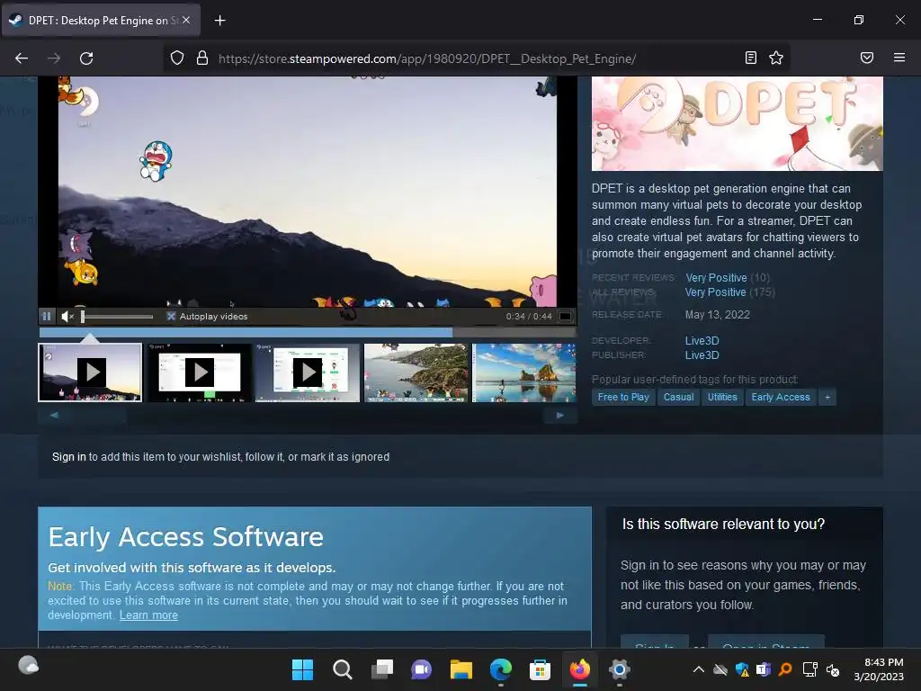Screen dimensions: 921x691
Task: Show hidden tray icons chevron
Action: [x=698, y=669]
